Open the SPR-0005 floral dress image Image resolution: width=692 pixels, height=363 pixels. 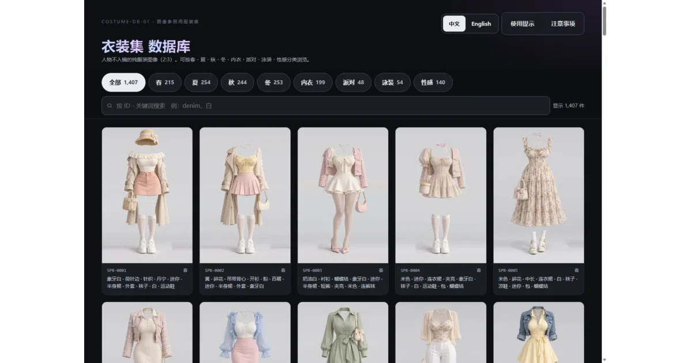pos(539,195)
